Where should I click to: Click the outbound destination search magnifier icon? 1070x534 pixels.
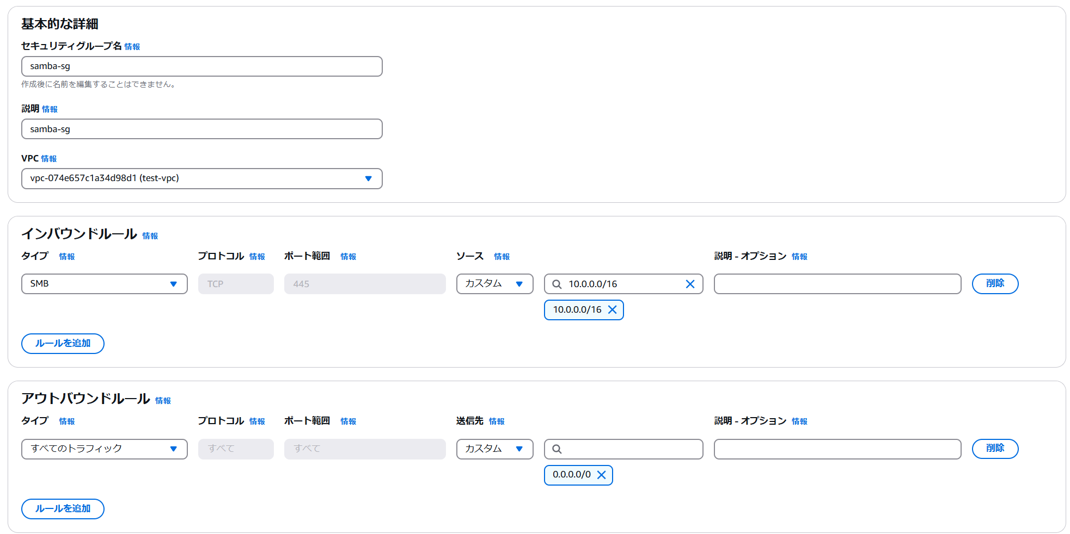coord(557,449)
